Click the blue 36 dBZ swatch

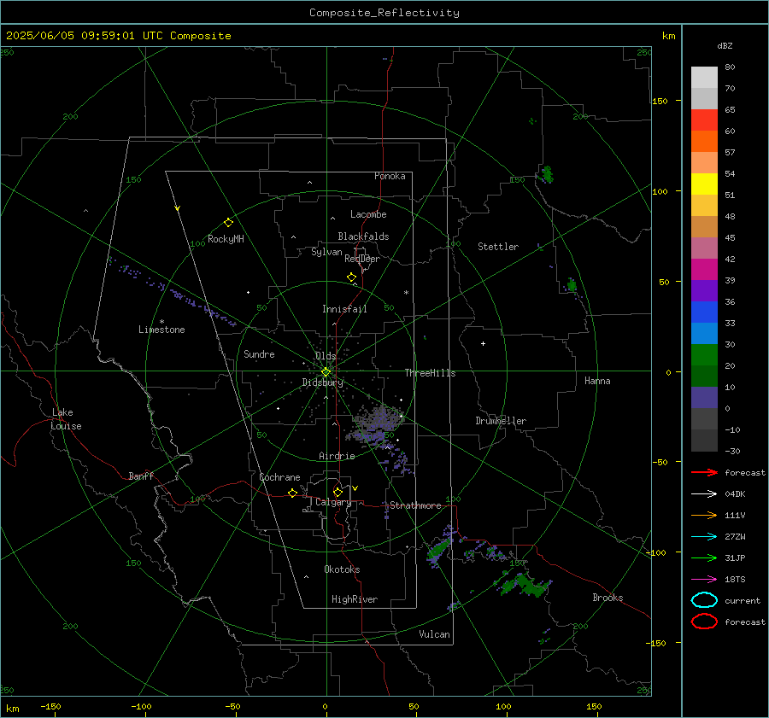coord(704,312)
